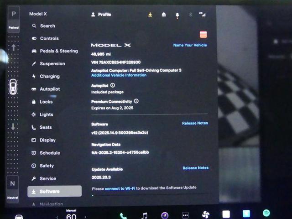Open the dashcam camera app
The height and width of the screenshot is (219, 292).
pyautogui.click(x=165, y=215)
